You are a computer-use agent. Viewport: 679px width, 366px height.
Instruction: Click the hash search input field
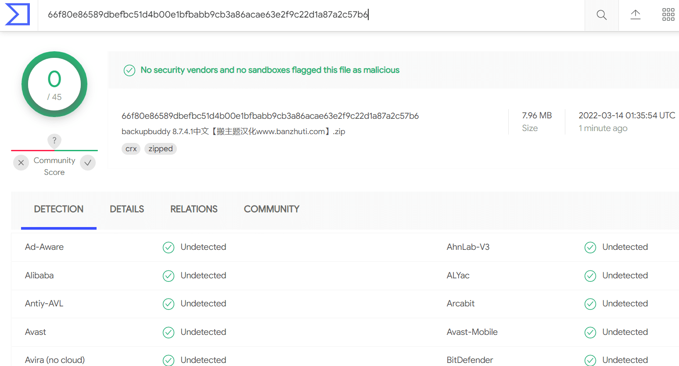point(311,15)
